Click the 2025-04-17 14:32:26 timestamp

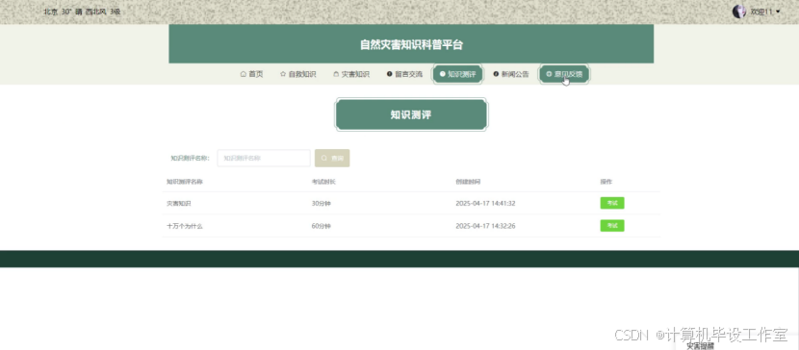(x=485, y=226)
